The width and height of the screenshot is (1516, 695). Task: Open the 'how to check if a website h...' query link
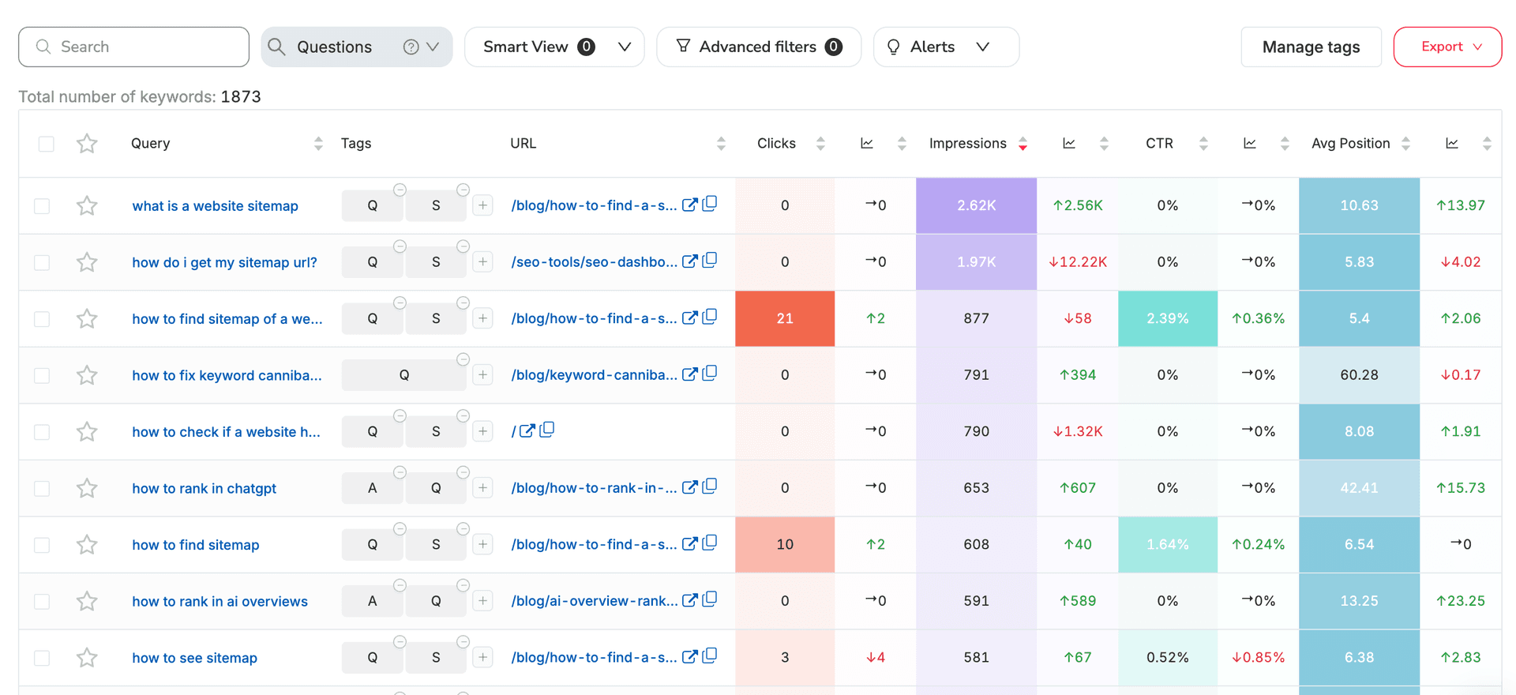(x=227, y=432)
